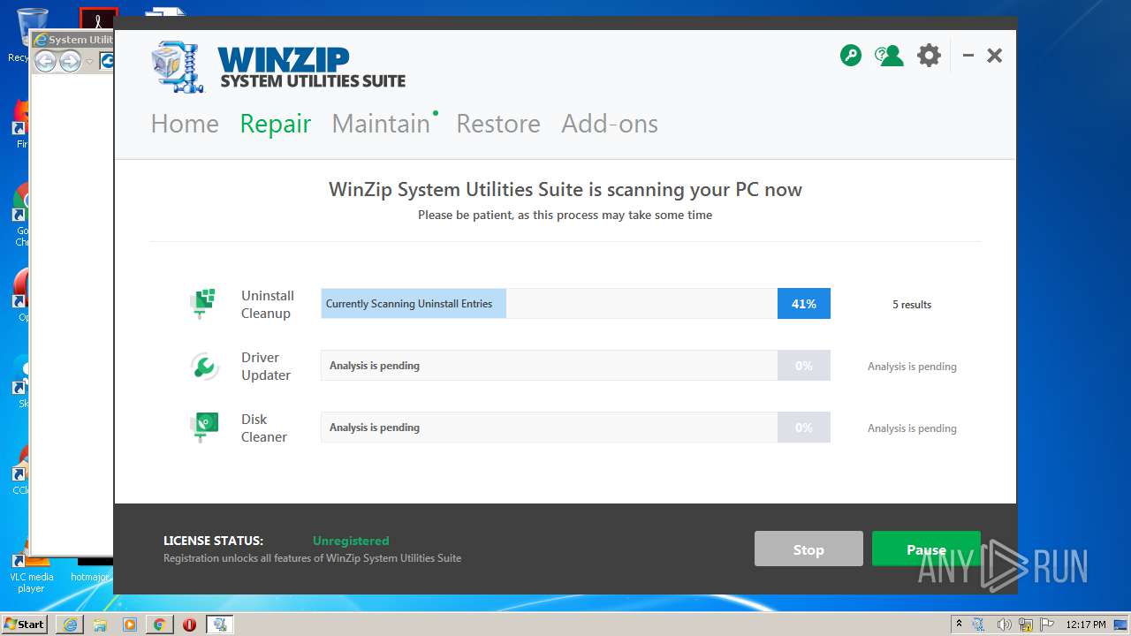This screenshot has height=636, width=1131.
Task: Click the Uninstall Cleanup label
Action: pos(268,305)
